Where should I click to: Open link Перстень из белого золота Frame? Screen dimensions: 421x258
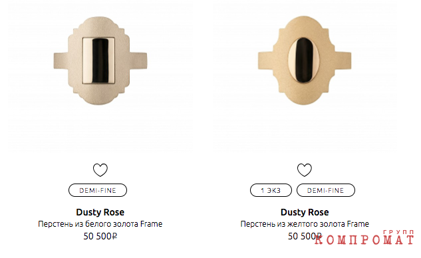[100, 224]
